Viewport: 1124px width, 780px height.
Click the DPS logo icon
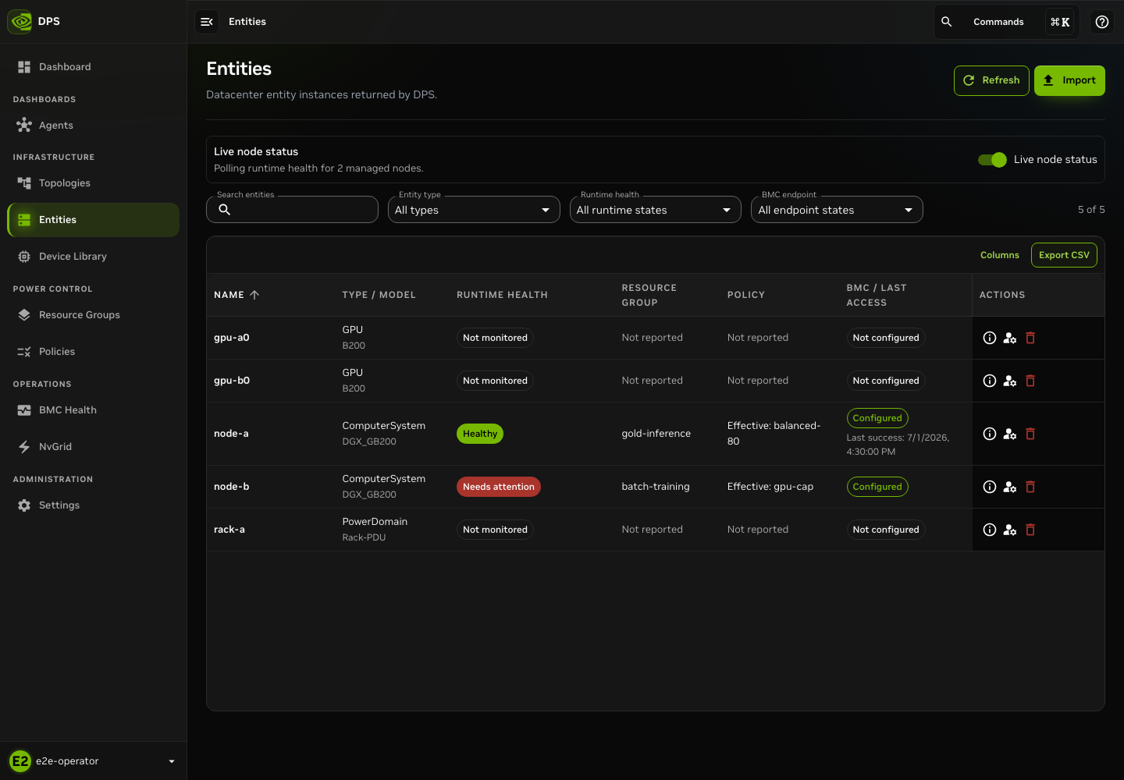click(x=20, y=21)
